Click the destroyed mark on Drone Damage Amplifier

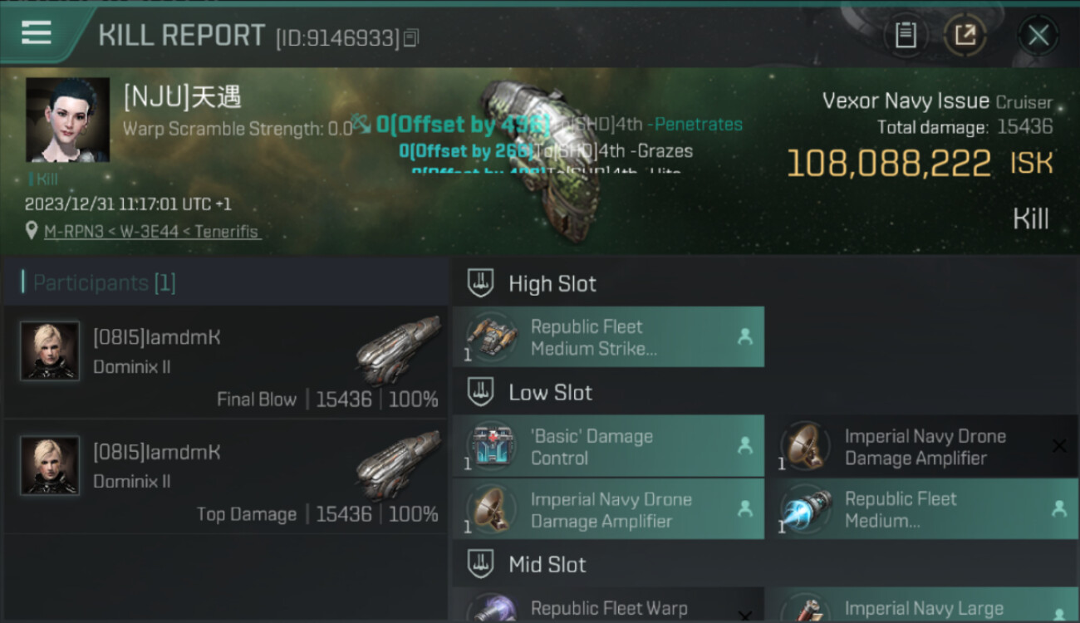coord(1059,446)
